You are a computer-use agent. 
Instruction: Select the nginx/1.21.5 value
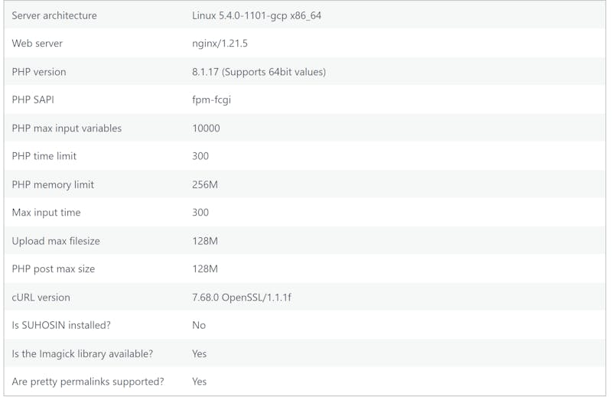click(220, 44)
